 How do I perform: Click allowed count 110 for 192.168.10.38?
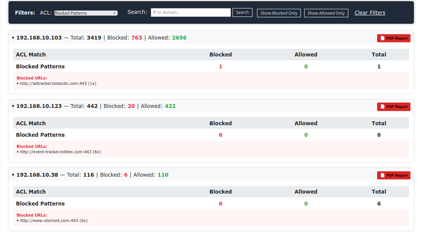(x=163, y=175)
